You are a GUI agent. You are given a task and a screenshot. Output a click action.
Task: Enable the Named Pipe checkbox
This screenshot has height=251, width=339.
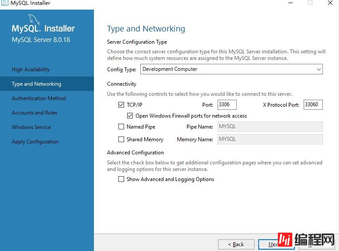point(121,126)
